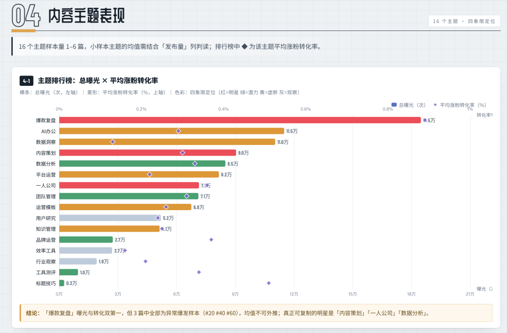The height and width of the screenshot is (333, 507).
Task: Click the 9.0万 value label
Action: click(x=244, y=153)
